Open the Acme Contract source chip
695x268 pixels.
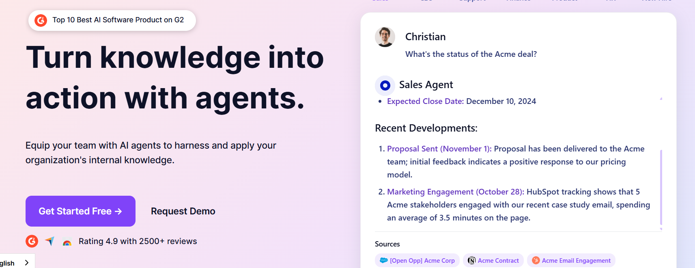click(x=493, y=260)
